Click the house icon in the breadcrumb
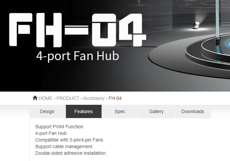 pyautogui.click(x=35, y=98)
